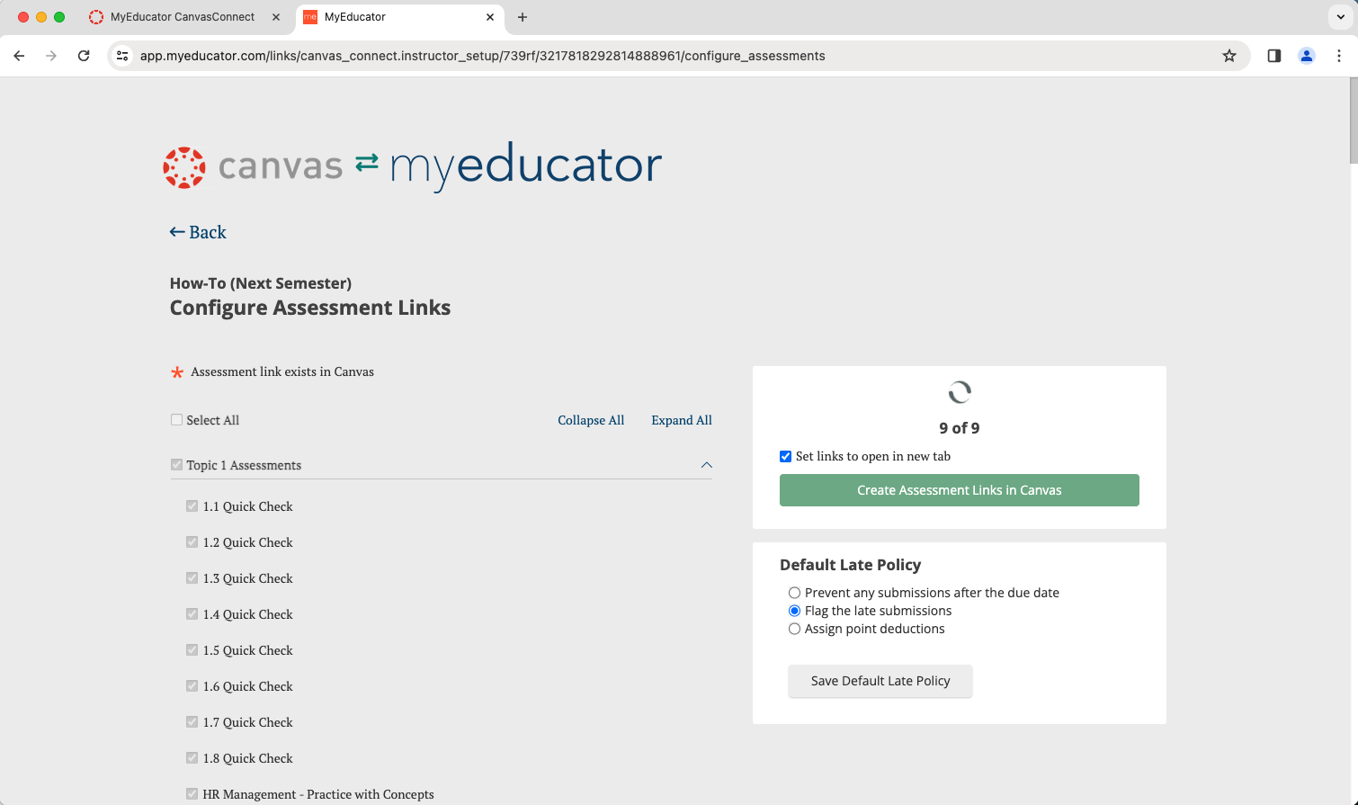Toggle 1.3 Quick Check checkbox
Screen dimensions: 1358x805
(192, 578)
